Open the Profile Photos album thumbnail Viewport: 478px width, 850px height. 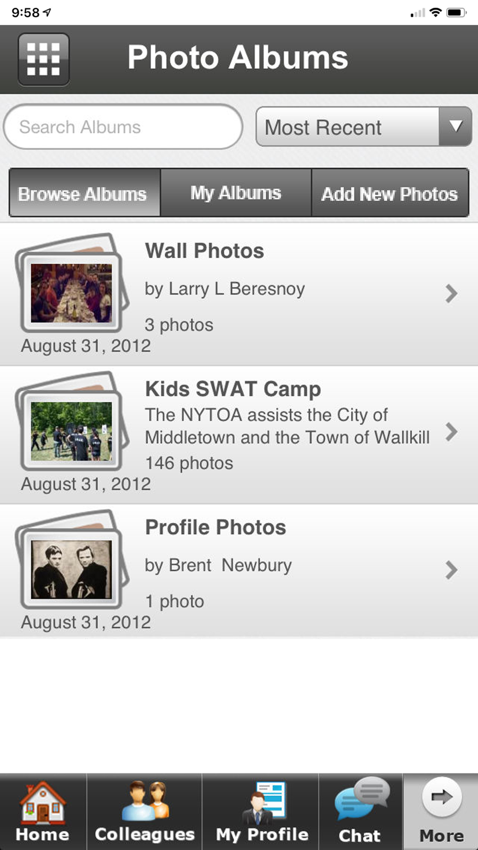(71, 569)
